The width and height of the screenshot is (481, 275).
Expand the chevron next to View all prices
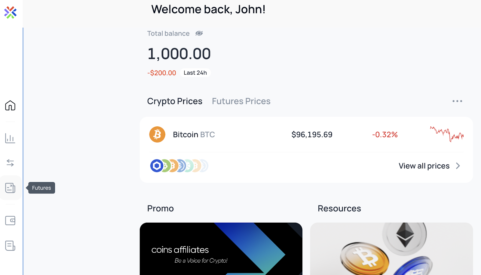pyautogui.click(x=458, y=166)
